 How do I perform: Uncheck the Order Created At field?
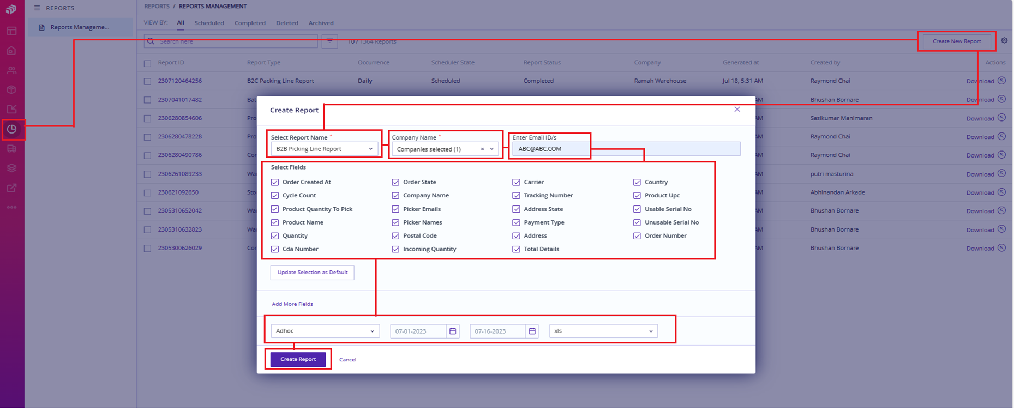[275, 183]
